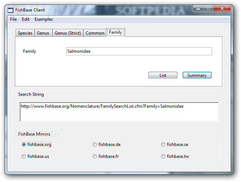Screen dimensions: 241x182
Task: Click the 'Search String' group label
Action: pos(31,94)
